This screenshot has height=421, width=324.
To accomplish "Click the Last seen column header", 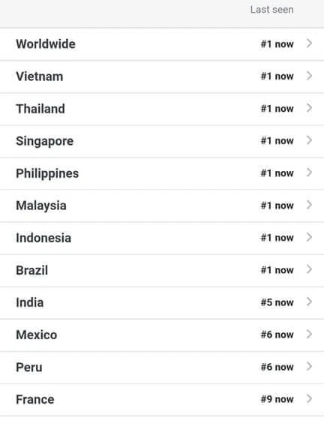I will click(272, 10).
